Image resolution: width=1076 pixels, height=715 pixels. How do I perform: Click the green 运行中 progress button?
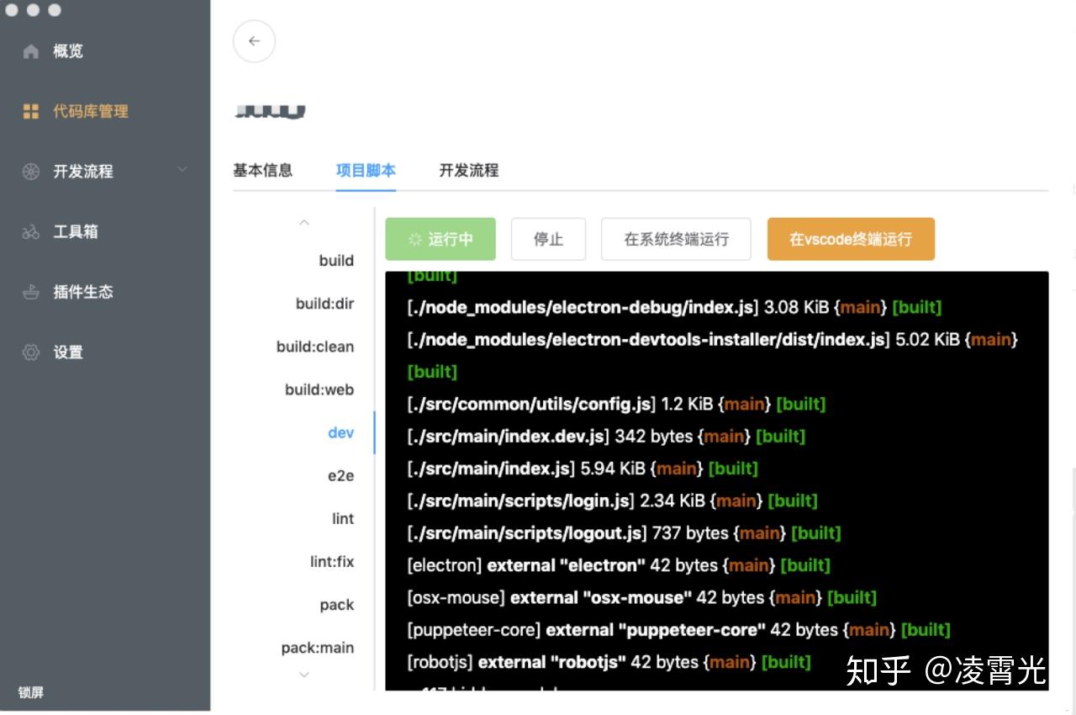pyautogui.click(x=440, y=239)
